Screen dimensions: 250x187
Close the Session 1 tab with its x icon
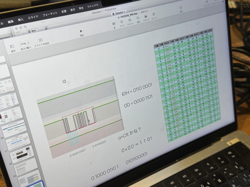[113, 14]
